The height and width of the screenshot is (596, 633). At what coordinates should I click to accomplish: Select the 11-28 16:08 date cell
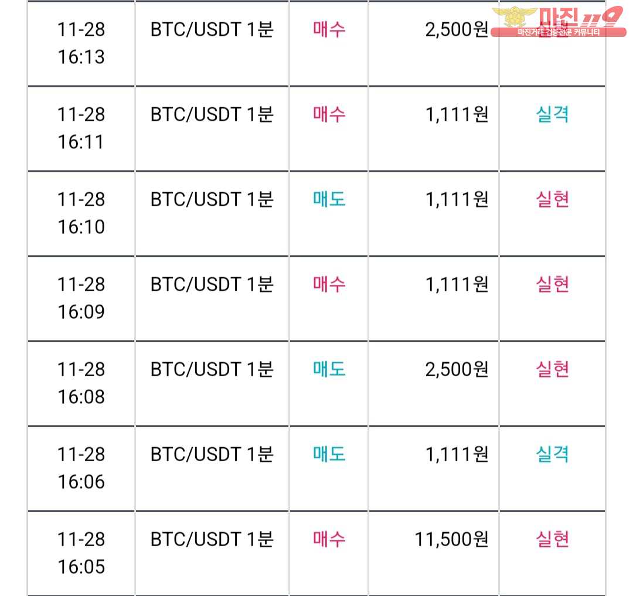point(81,383)
